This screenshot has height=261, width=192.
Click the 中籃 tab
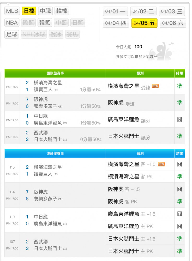61,23
